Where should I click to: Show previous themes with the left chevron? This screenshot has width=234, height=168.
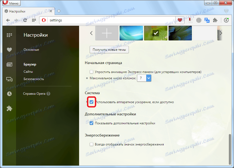pos(91,33)
